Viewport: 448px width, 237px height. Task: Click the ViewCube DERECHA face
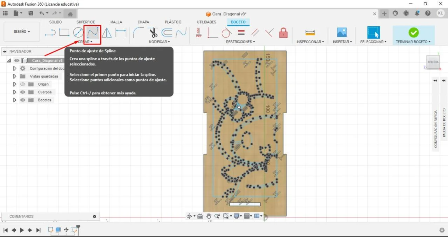coord(433,62)
